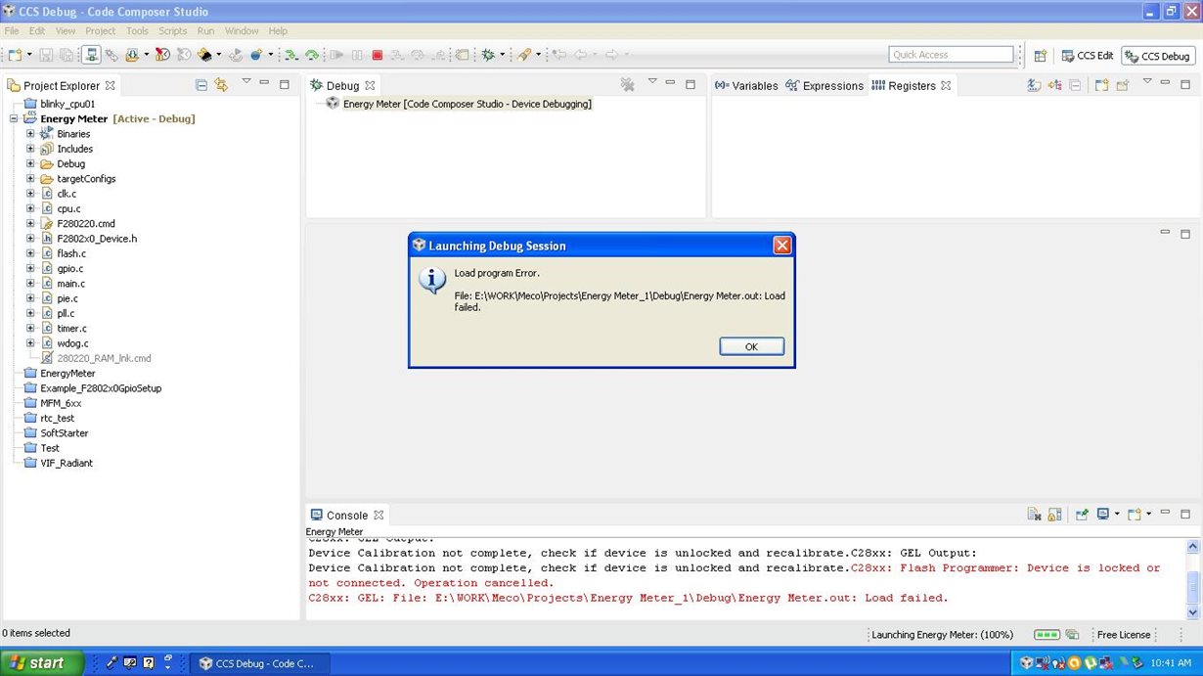The width and height of the screenshot is (1203, 676).
Task: Click the Remove All Terminated Launches icon
Action: [627, 85]
